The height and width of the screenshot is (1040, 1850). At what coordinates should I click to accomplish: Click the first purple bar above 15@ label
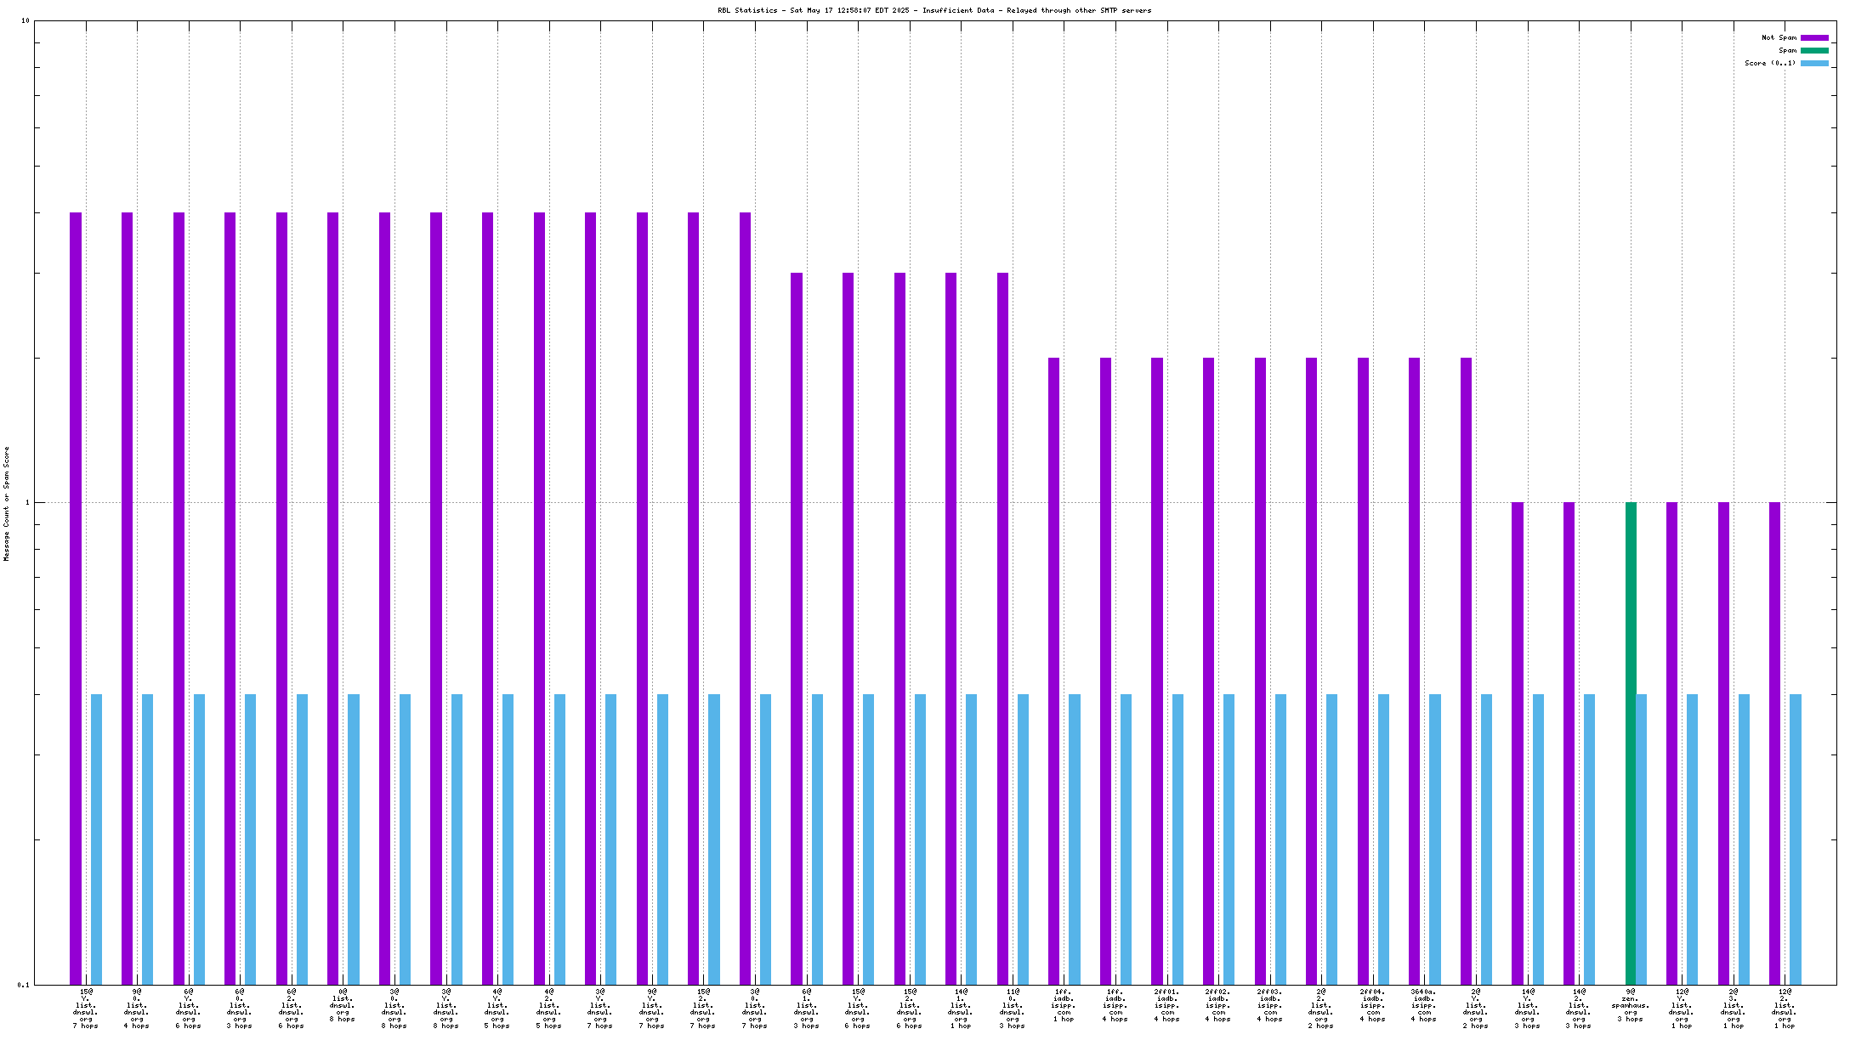tap(76, 598)
